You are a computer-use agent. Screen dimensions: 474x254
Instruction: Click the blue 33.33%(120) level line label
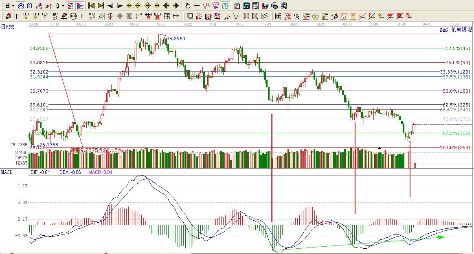[x=454, y=72]
